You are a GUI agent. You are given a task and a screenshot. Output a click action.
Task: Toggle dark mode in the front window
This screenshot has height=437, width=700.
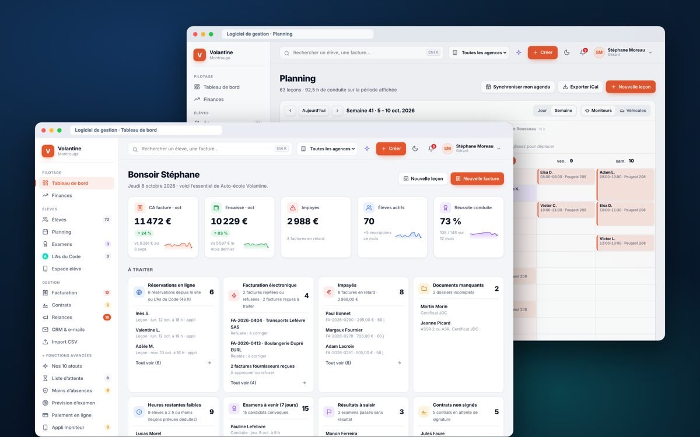pyautogui.click(x=415, y=149)
